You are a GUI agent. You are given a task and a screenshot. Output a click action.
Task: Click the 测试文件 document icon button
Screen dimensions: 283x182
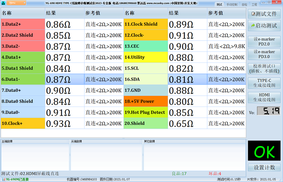point(265,14)
